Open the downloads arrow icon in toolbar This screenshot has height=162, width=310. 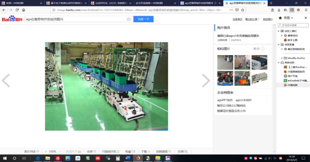[x=279, y=10]
